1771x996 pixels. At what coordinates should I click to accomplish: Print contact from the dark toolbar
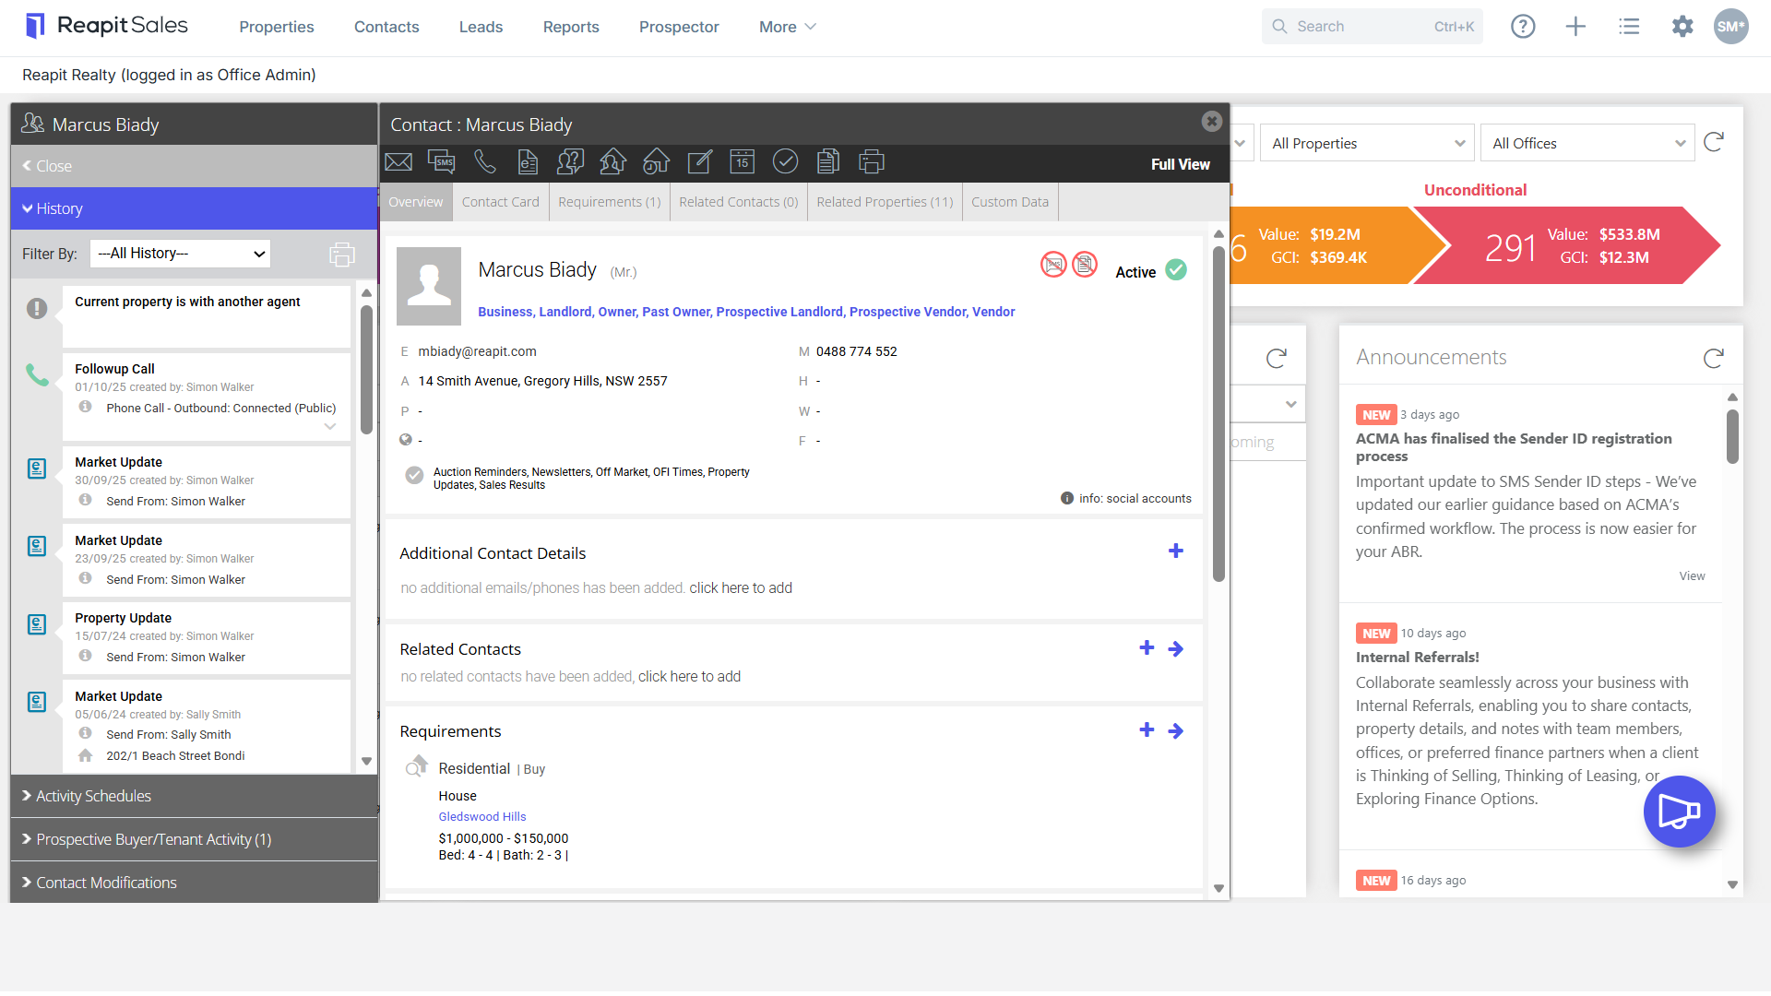click(x=872, y=162)
